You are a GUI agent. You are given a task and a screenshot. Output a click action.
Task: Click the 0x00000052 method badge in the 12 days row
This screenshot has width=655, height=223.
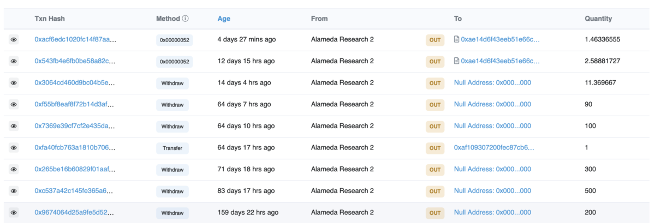click(175, 62)
